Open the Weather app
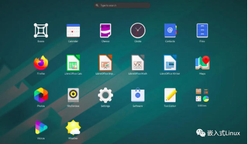Viewport: 248px width, 144px height. [x=73, y=127]
